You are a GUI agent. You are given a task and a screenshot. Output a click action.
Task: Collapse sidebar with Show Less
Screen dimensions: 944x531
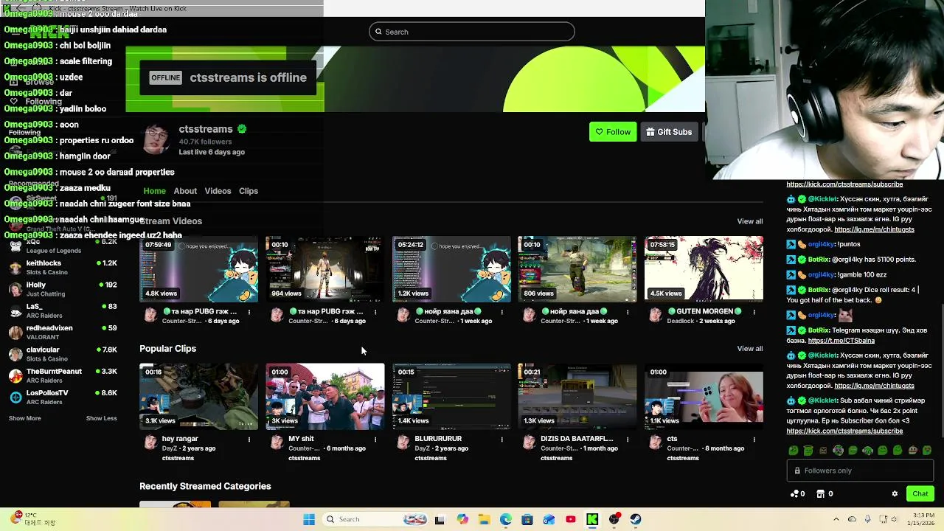(x=101, y=418)
